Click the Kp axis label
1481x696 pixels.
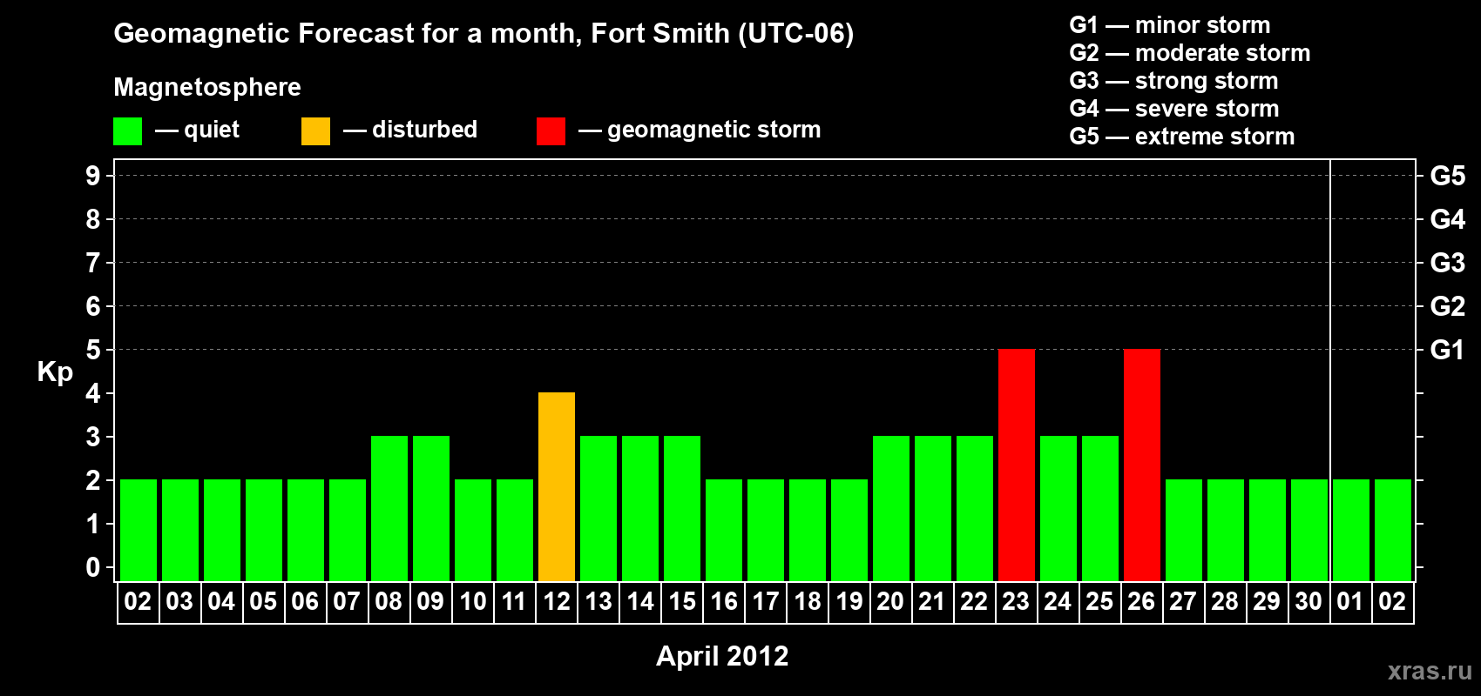[55, 372]
